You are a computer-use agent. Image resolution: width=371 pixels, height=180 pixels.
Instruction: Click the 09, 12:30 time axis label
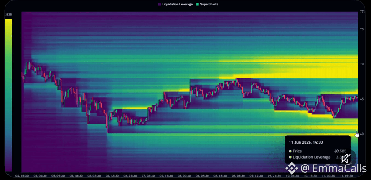point(257,176)
